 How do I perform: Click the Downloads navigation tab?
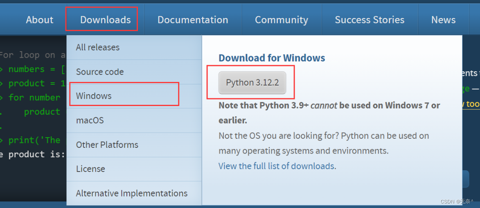105,20
